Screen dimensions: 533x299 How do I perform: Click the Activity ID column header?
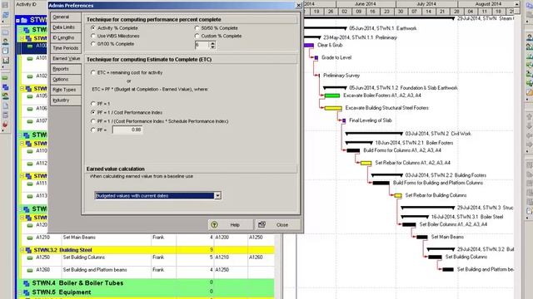[27, 4]
